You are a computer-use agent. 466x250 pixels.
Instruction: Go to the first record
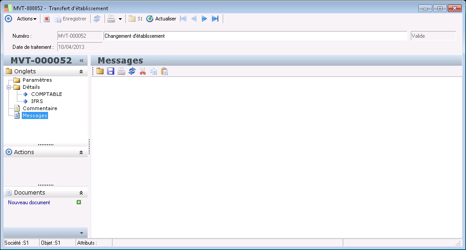point(183,19)
